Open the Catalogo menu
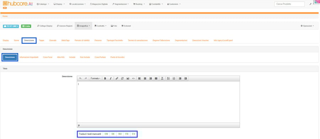The height and width of the screenshot is (139, 320). point(43,4)
